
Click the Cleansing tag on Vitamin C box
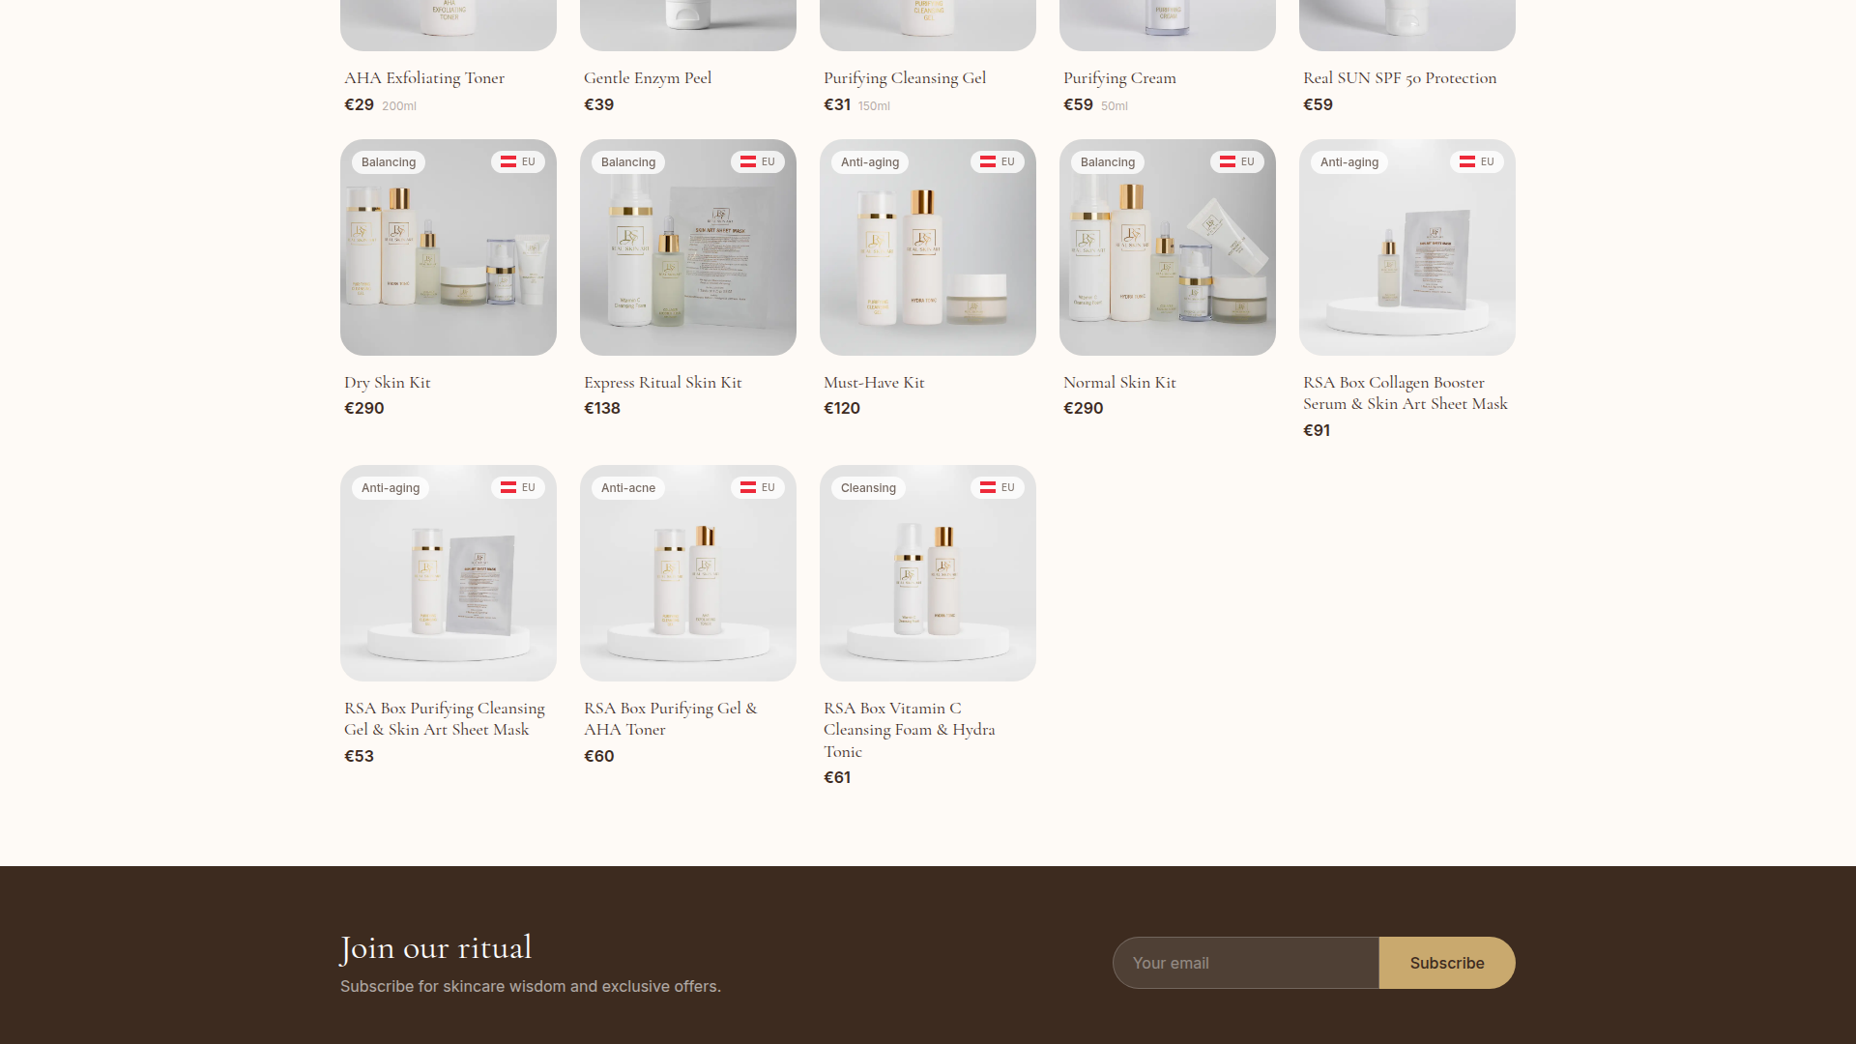[867, 488]
